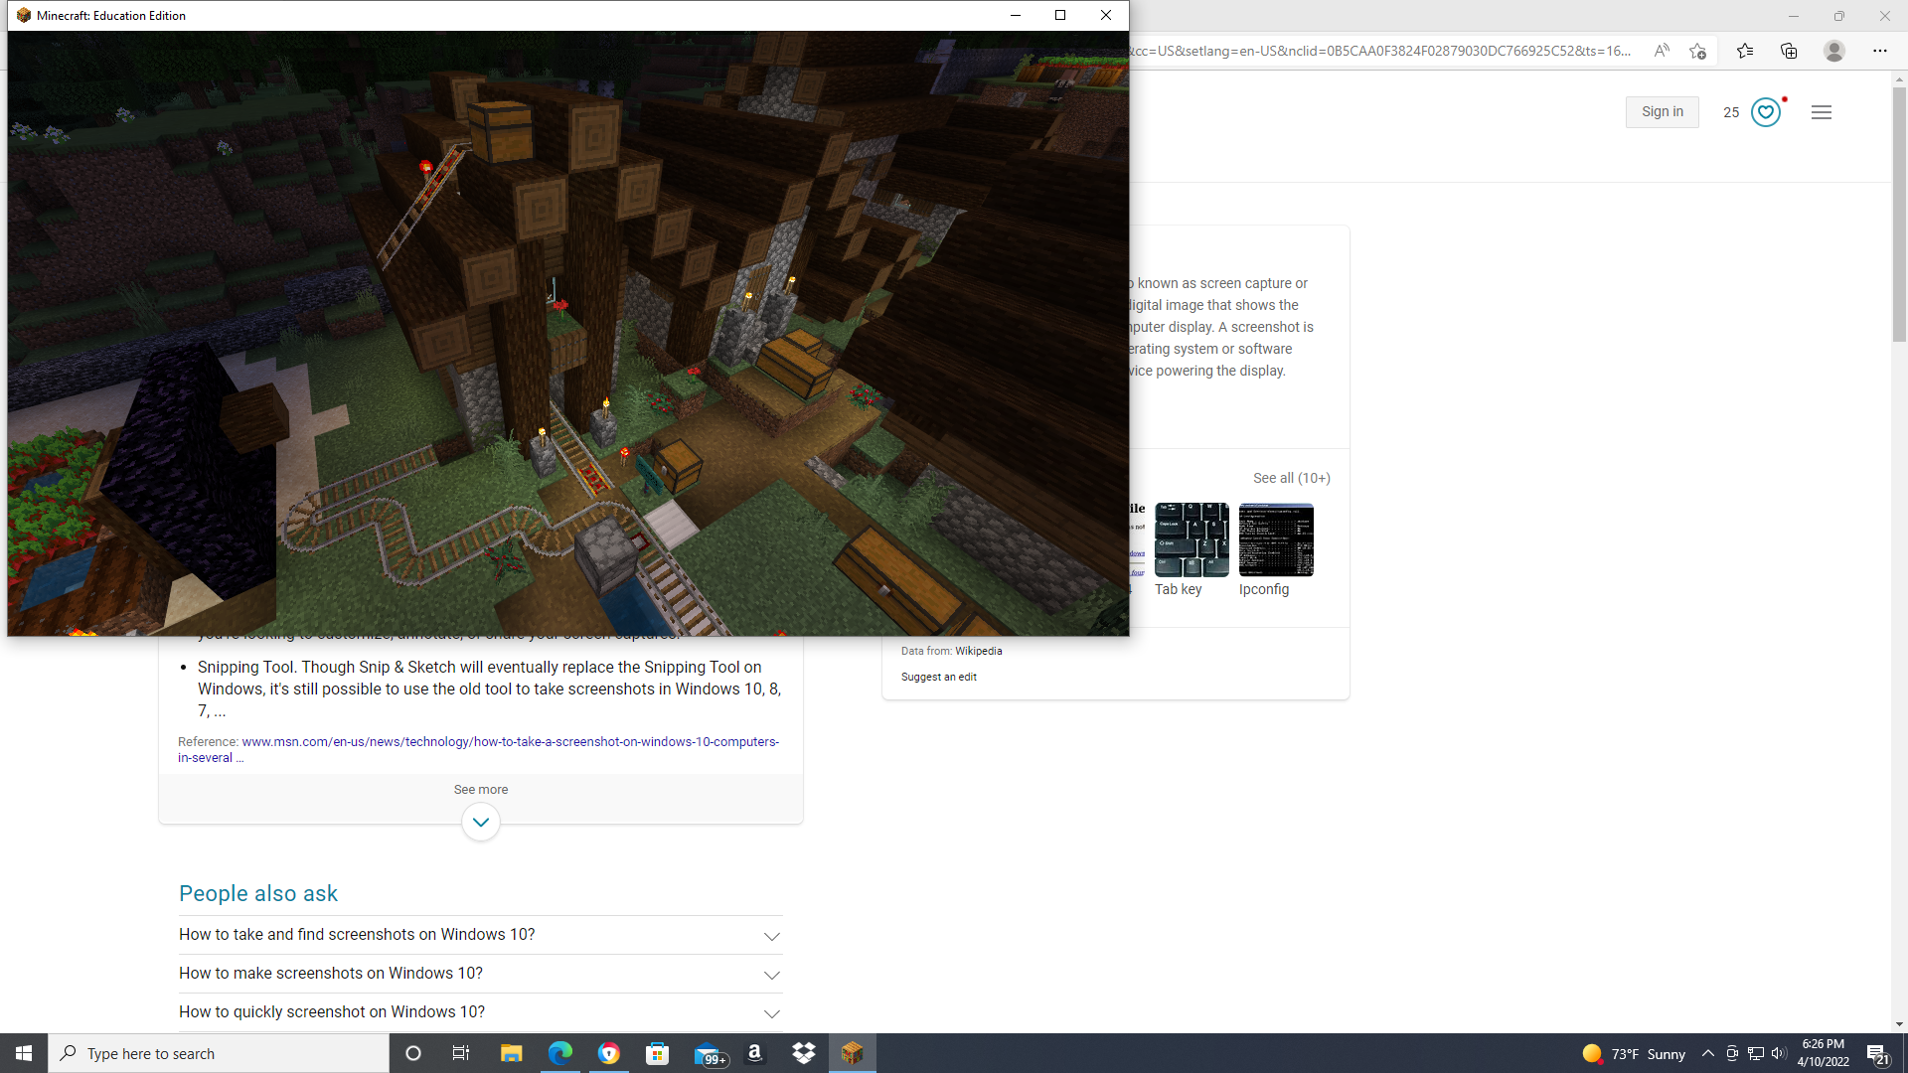
Task: Click the taskbar search box
Action: click(219, 1053)
